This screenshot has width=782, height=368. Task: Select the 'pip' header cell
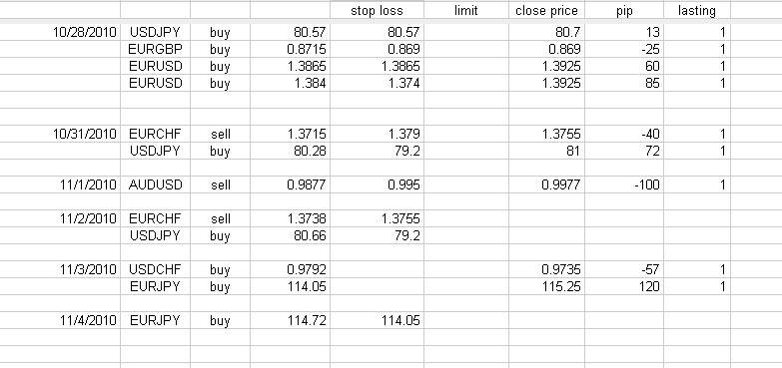(624, 10)
